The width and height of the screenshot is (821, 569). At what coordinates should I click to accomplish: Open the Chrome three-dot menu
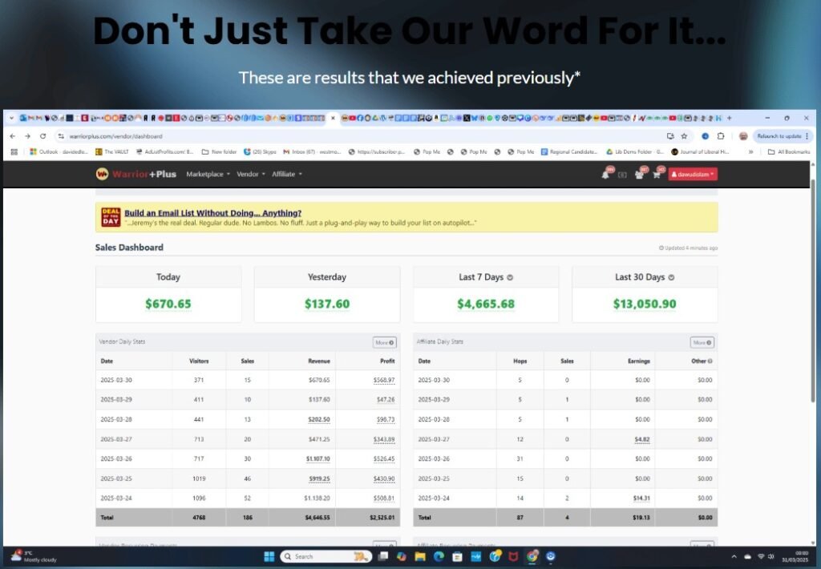[807, 136]
